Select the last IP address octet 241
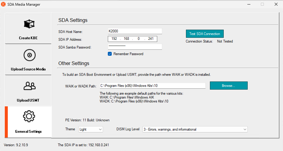This screenshot has width=283, height=151. click(151, 39)
